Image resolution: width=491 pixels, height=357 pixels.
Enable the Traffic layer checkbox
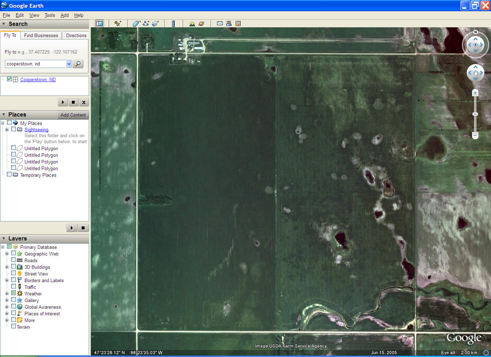pyautogui.click(x=14, y=286)
